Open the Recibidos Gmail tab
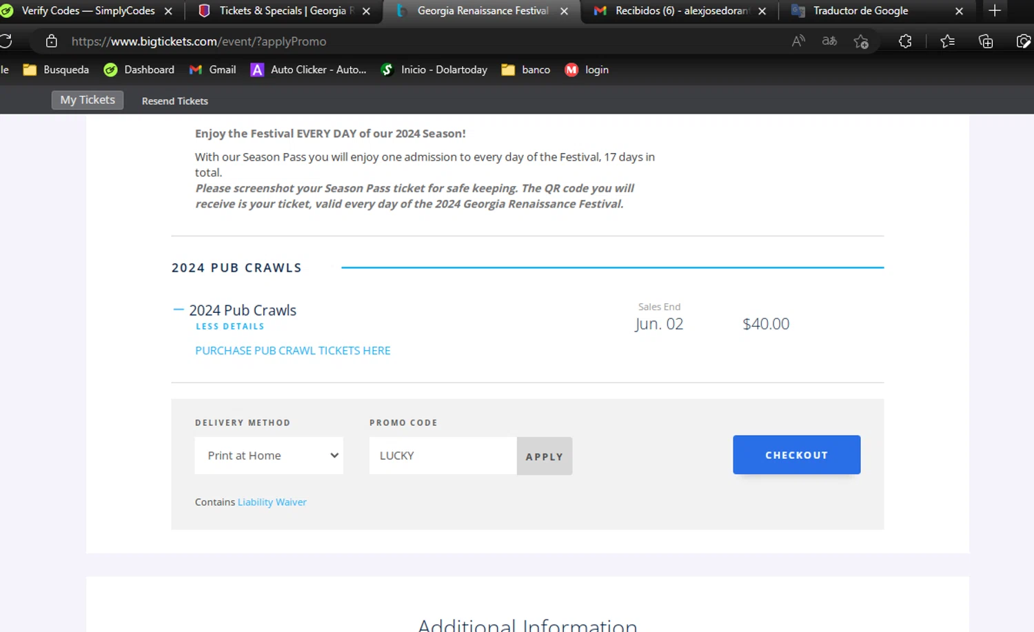This screenshot has height=632, width=1034. click(x=681, y=11)
